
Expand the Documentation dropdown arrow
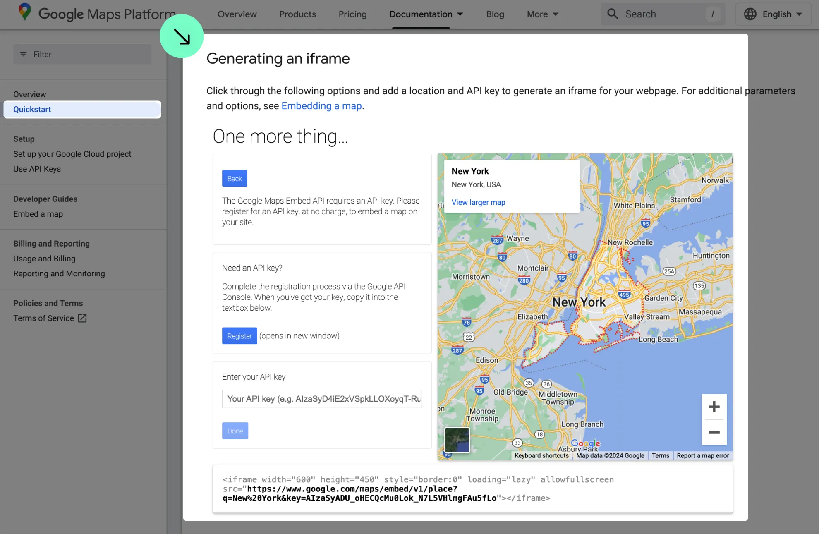pyautogui.click(x=460, y=14)
